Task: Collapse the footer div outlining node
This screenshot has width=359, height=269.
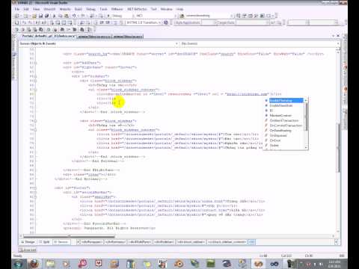Action: coord(35,188)
